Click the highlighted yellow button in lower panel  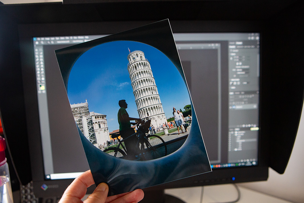[x=254, y=129]
